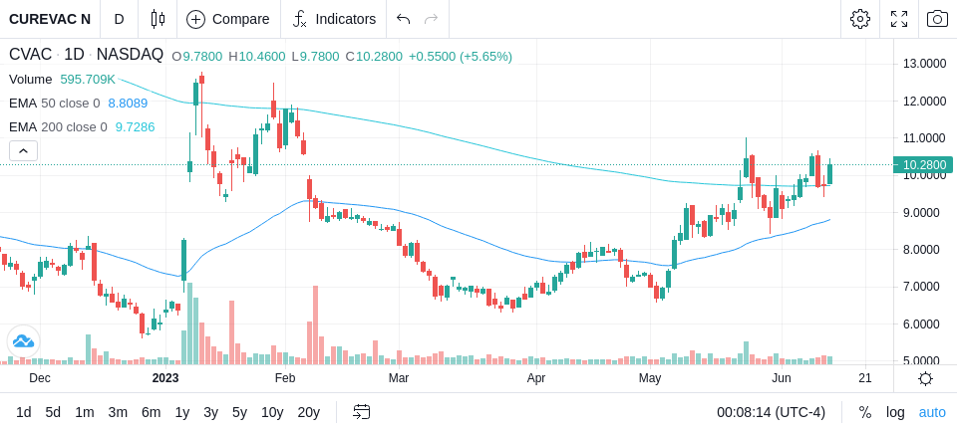Open chart settings gear

tap(860, 19)
